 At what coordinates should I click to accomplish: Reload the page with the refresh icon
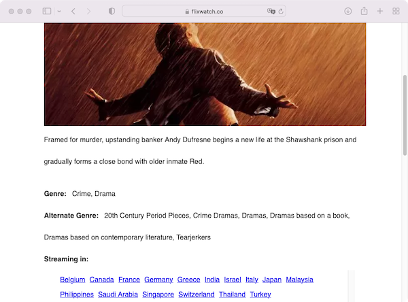click(281, 12)
